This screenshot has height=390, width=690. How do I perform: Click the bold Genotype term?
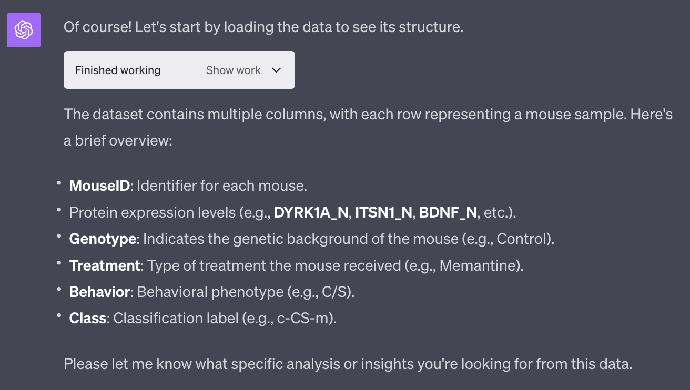tap(103, 239)
